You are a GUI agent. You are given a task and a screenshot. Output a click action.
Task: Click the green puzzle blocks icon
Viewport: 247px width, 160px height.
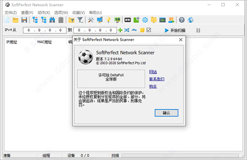(x=136, y=20)
